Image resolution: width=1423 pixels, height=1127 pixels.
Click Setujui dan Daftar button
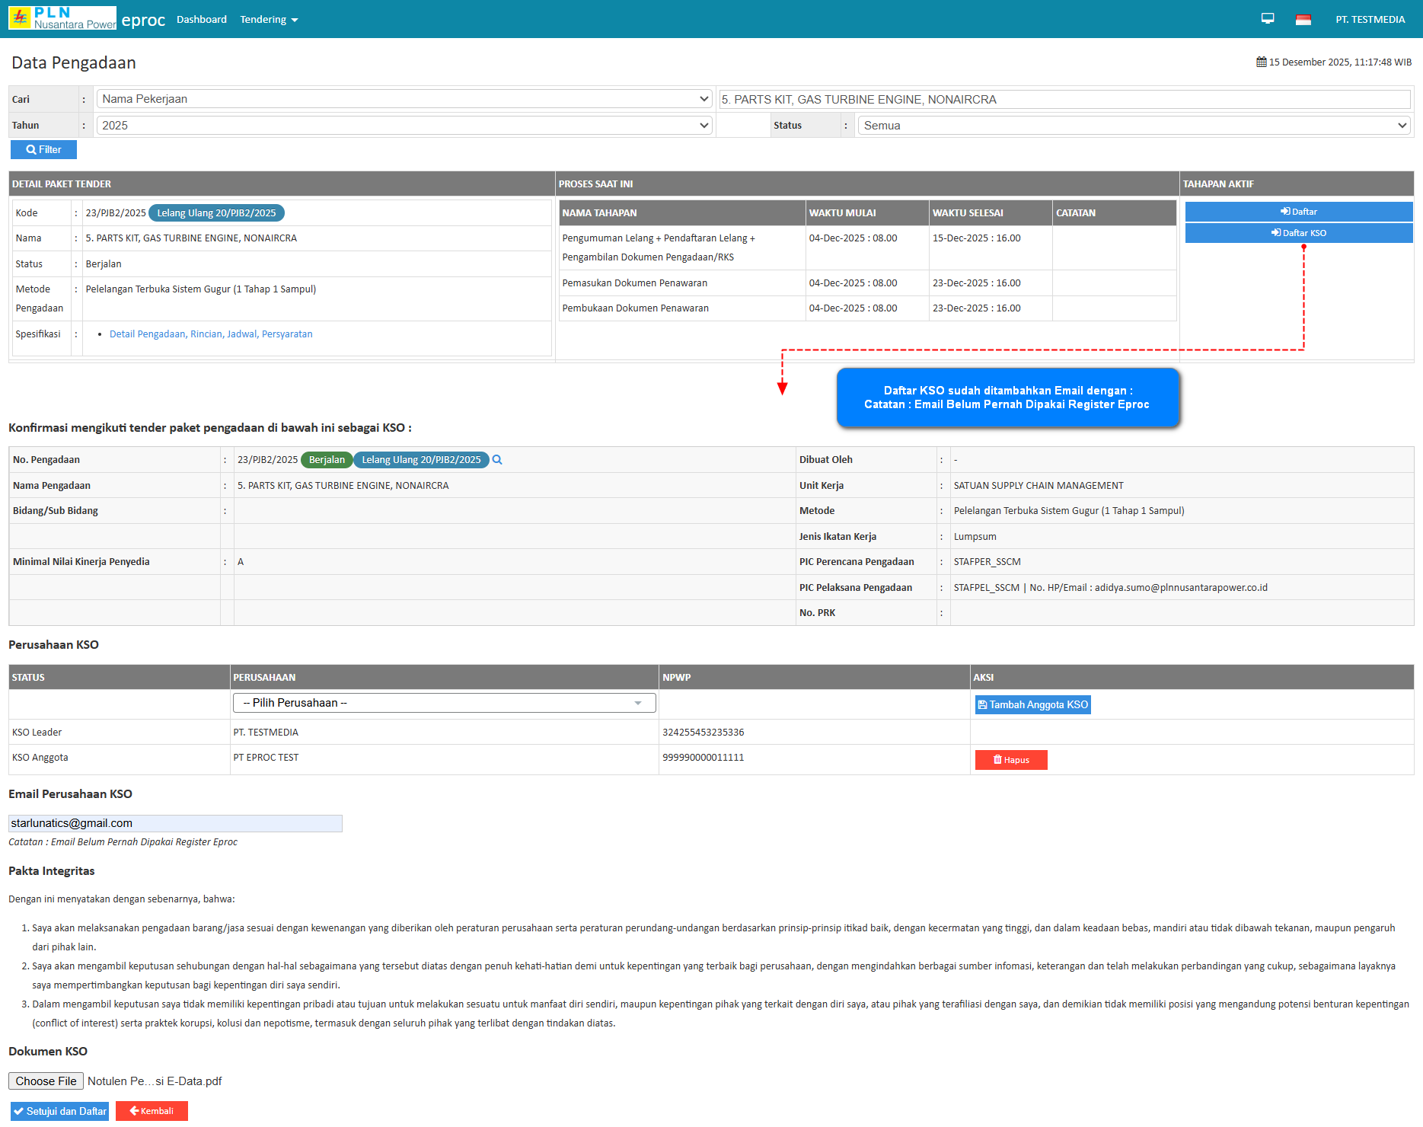(59, 1111)
